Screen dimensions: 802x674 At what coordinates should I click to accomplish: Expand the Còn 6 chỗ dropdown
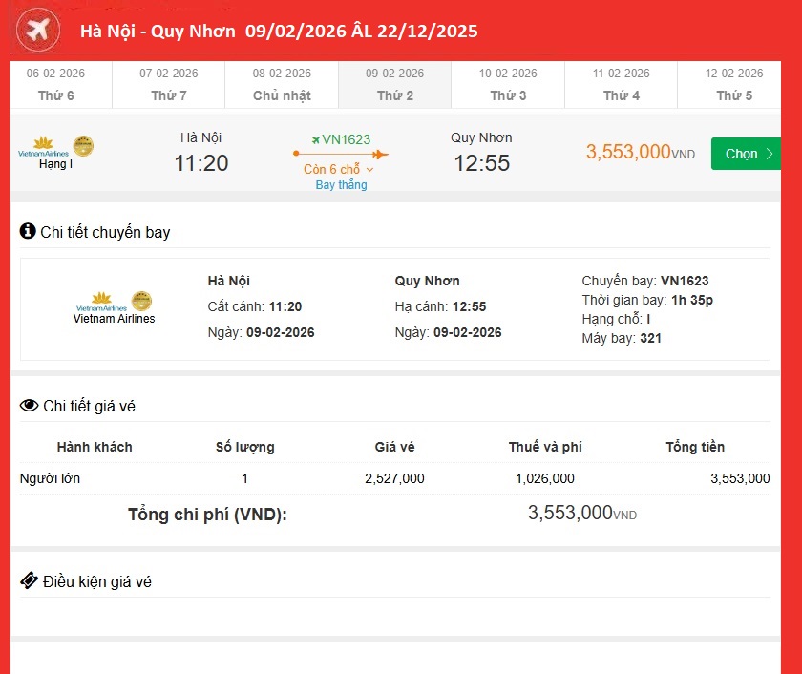click(x=340, y=169)
